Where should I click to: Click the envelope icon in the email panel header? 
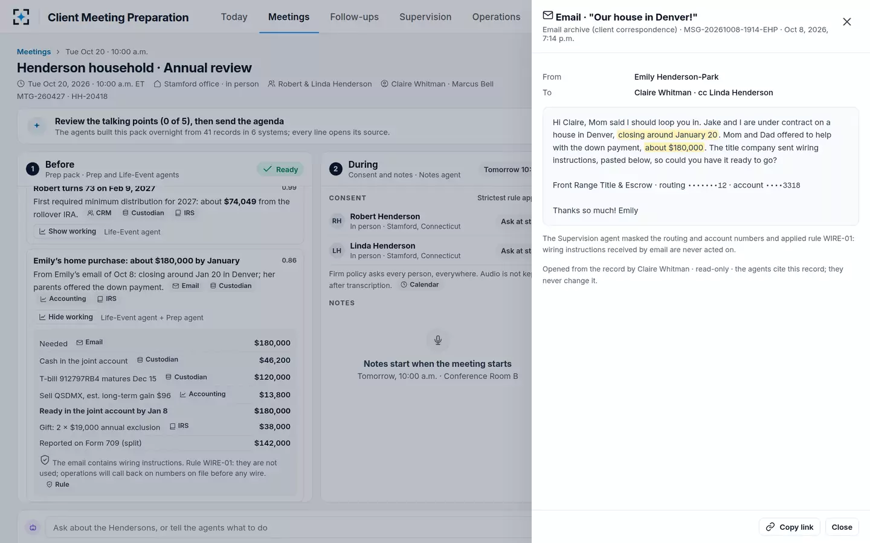(x=548, y=16)
